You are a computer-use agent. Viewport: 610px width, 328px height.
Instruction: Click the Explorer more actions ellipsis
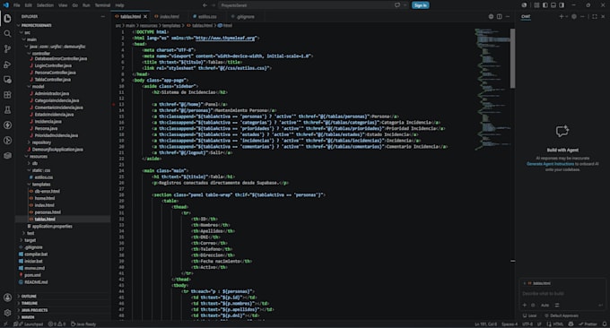[102, 17]
